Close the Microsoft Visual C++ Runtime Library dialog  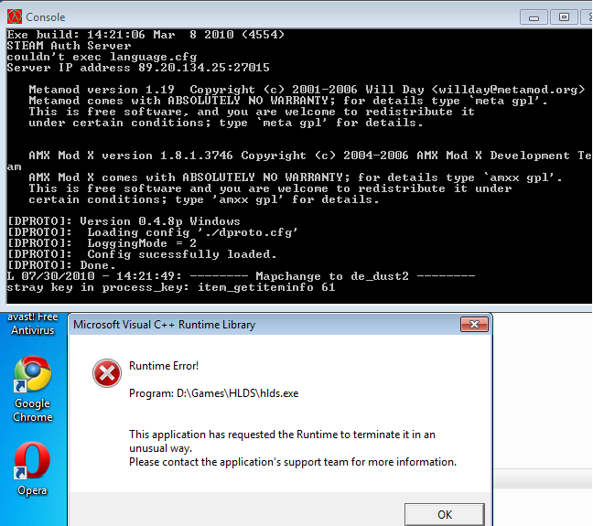coord(474,324)
